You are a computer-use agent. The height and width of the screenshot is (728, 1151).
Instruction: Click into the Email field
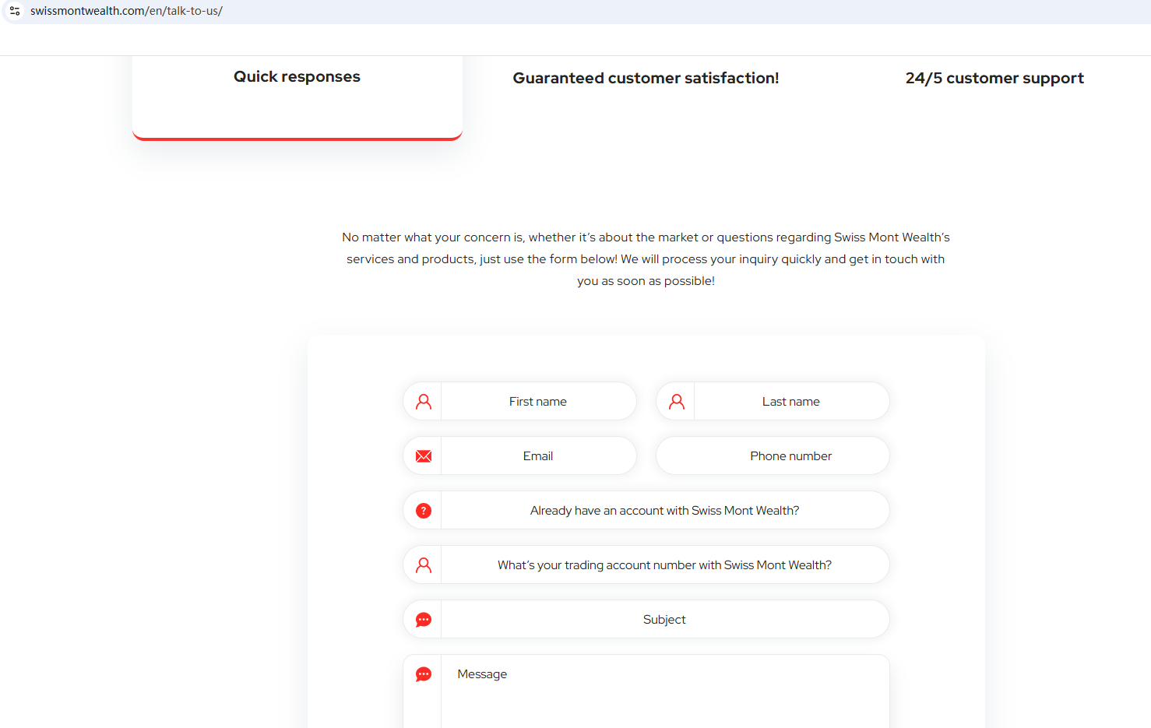coord(538,456)
